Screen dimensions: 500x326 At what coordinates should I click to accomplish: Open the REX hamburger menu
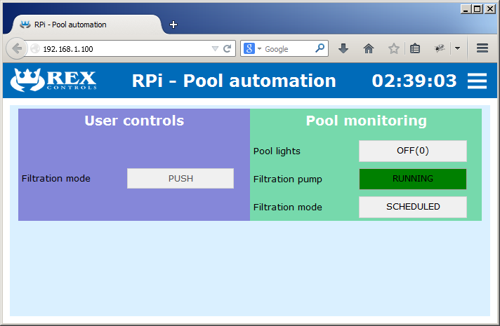[x=477, y=81]
